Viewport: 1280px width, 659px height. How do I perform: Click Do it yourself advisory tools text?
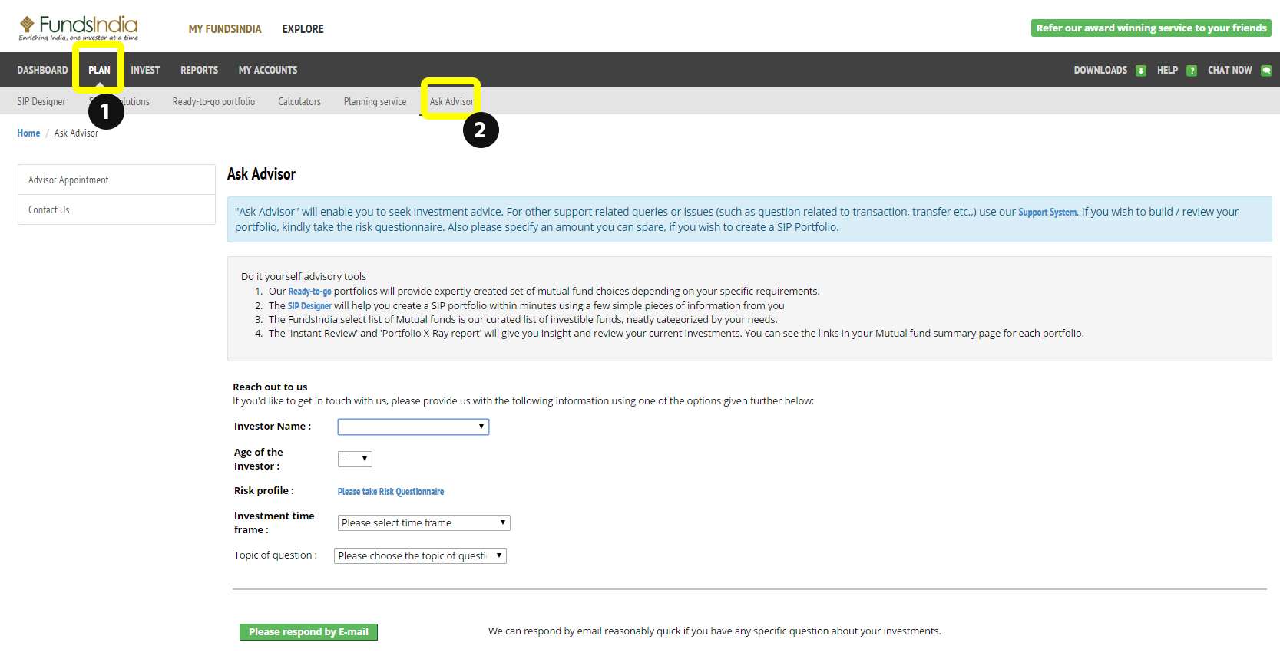coord(303,276)
